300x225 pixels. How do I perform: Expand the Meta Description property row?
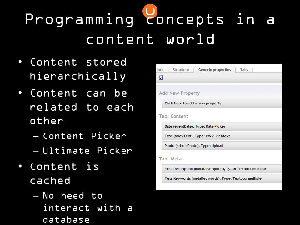[222, 169]
